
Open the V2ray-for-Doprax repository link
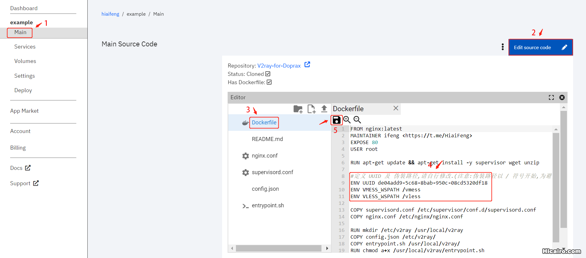click(279, 66)
